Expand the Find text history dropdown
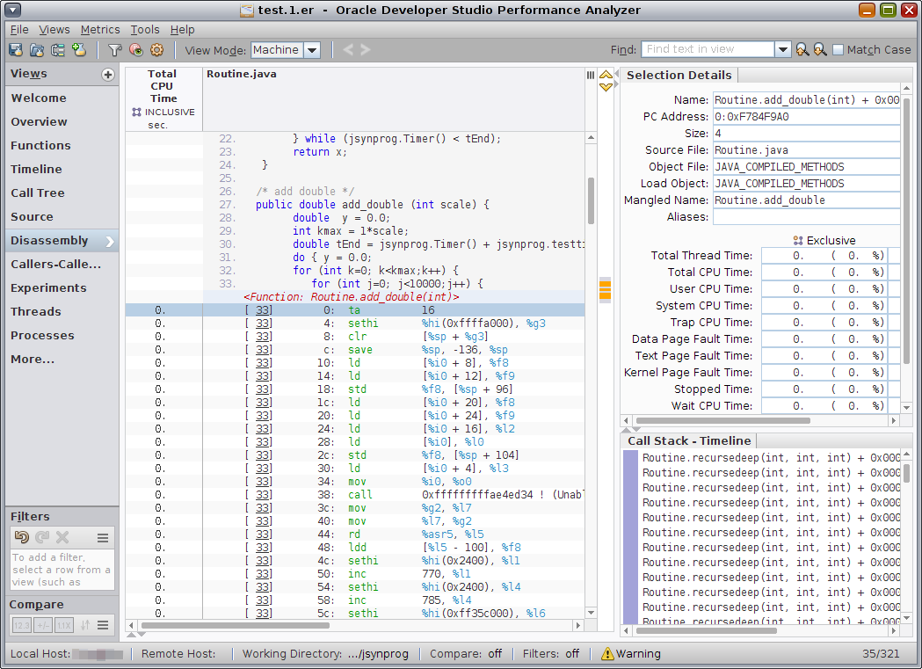The image size is (922, 669). tap(782, 50)
